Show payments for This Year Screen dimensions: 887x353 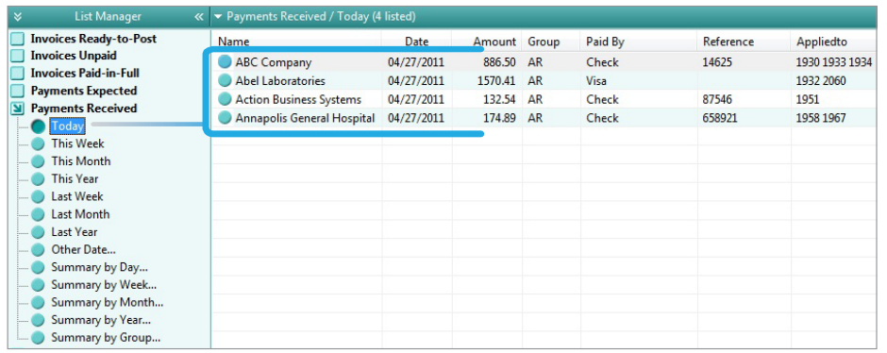(x=75, y=178)
